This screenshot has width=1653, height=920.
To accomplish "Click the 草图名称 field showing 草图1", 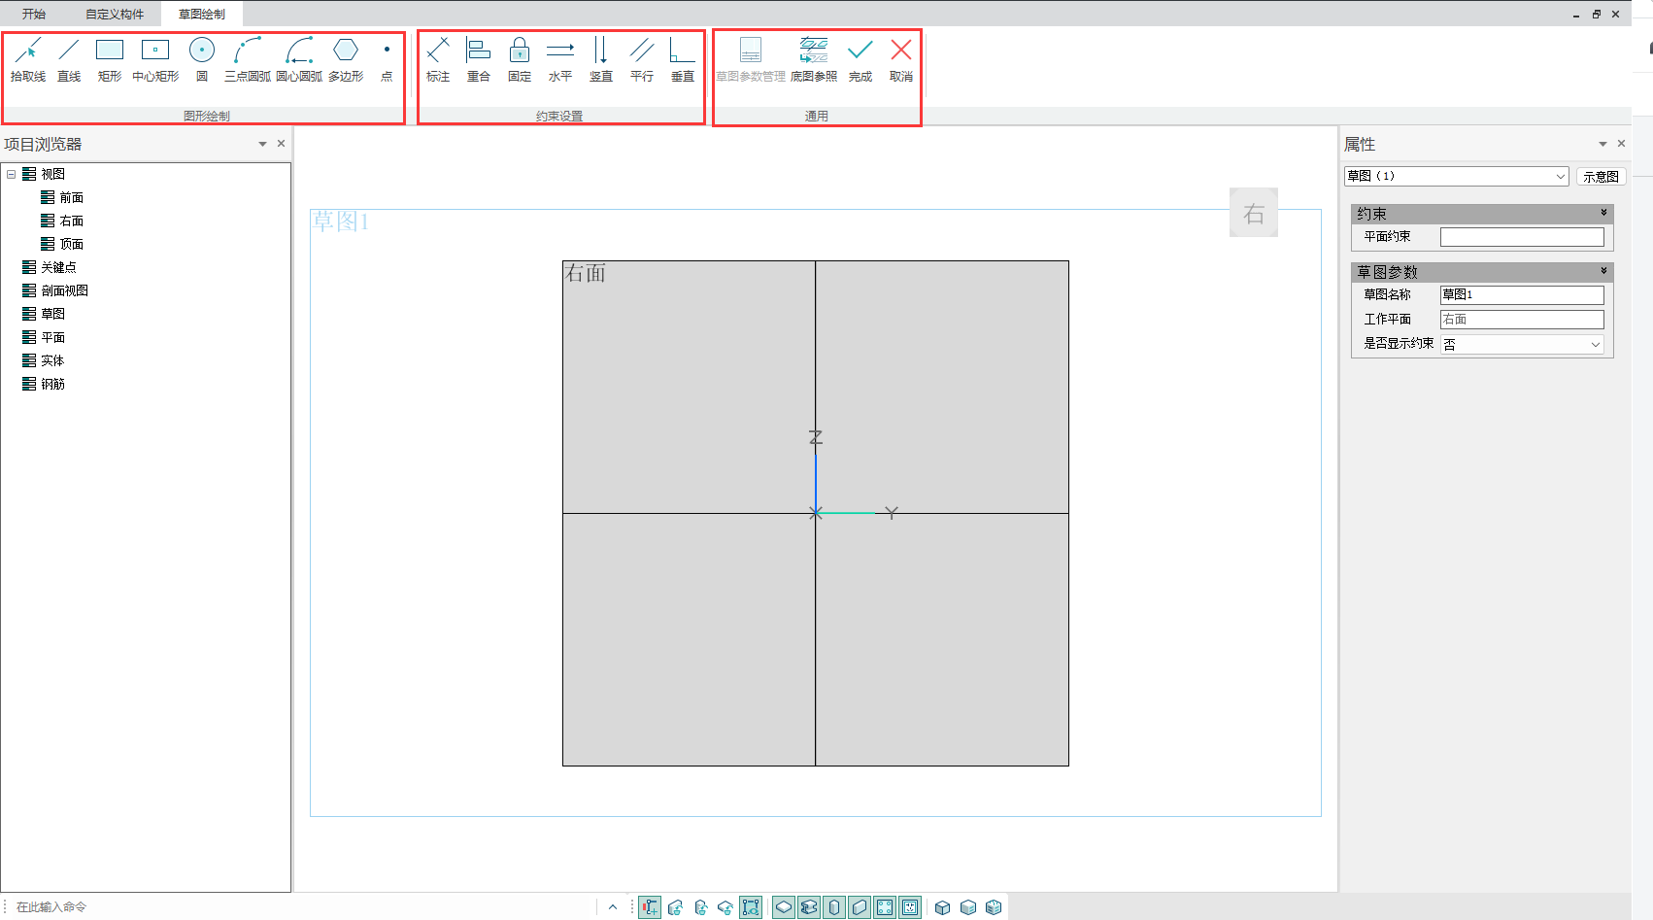I will (x=1522, y=294).
